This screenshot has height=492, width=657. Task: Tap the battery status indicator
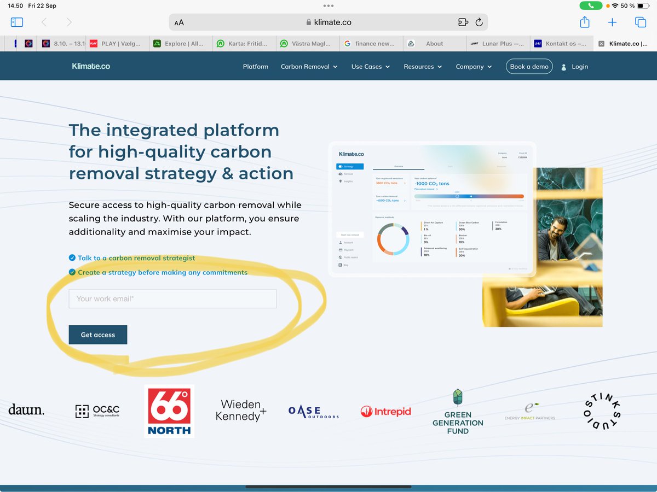click(643, 5)
